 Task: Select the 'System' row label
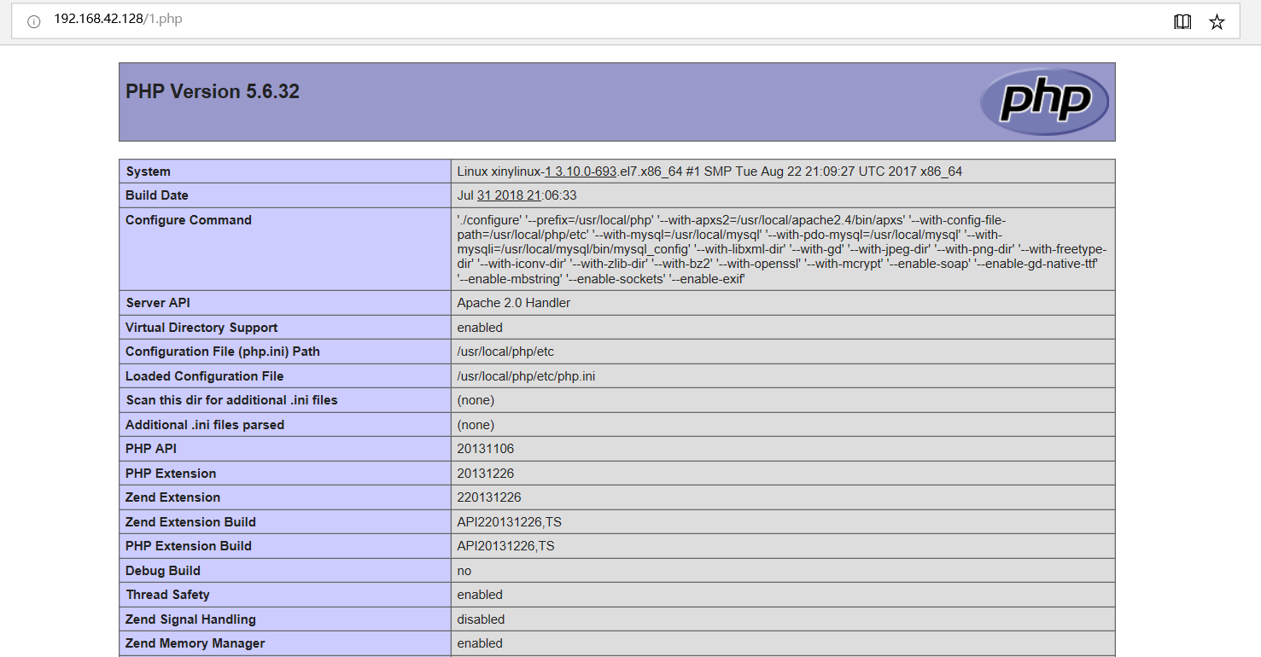click(149, 172)
